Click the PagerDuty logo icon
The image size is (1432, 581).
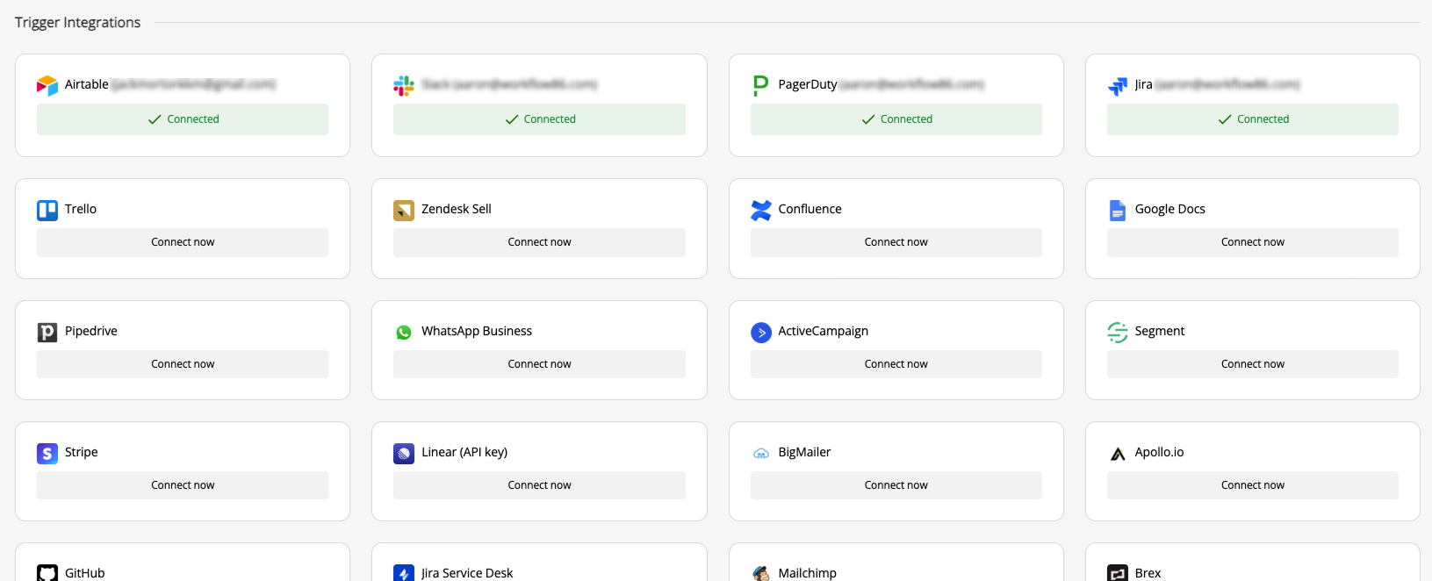click(760, 85)
